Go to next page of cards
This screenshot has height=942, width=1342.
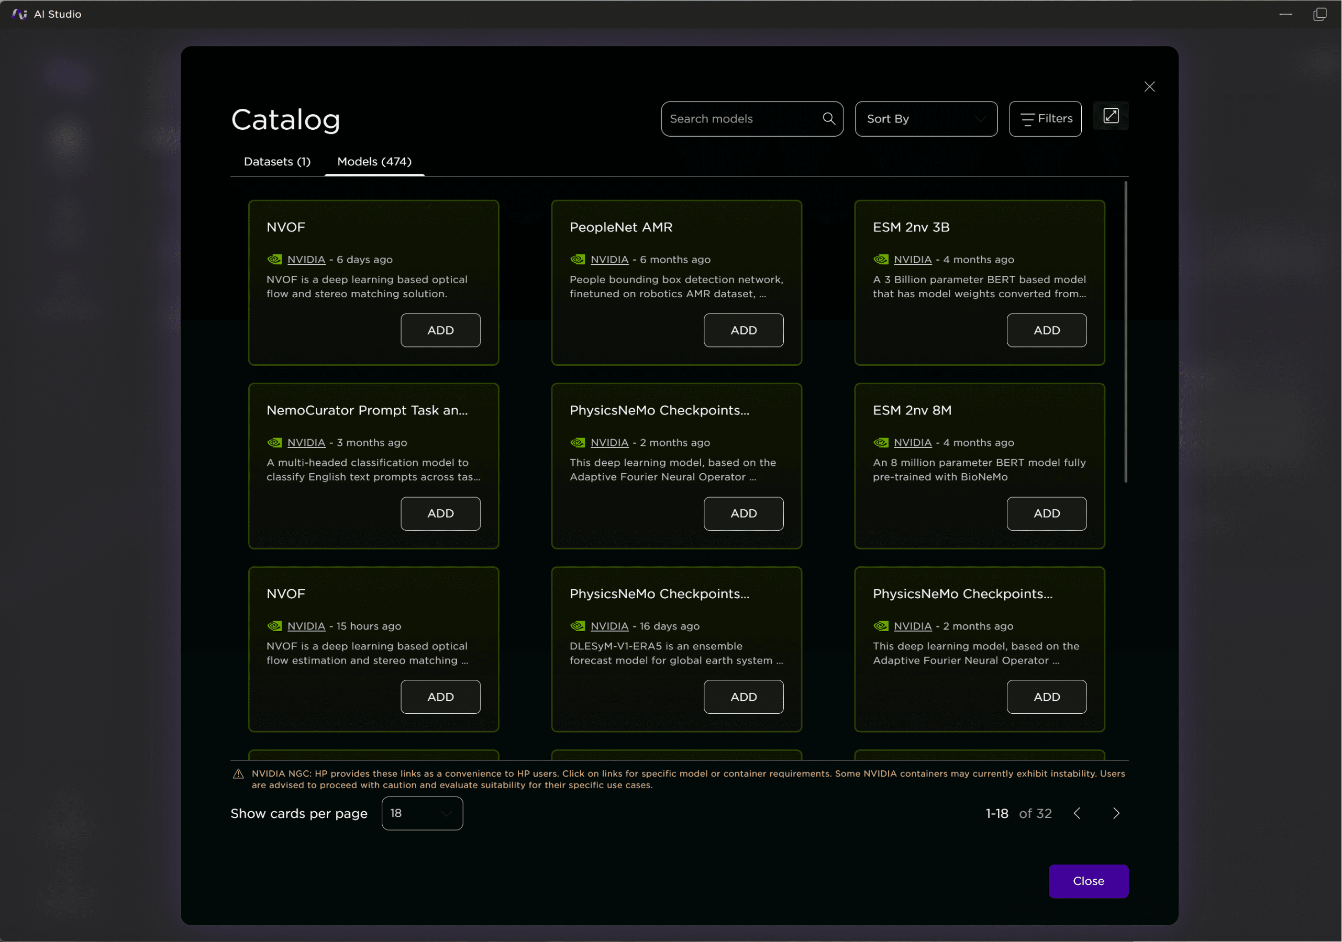(x=1116, y=813)
